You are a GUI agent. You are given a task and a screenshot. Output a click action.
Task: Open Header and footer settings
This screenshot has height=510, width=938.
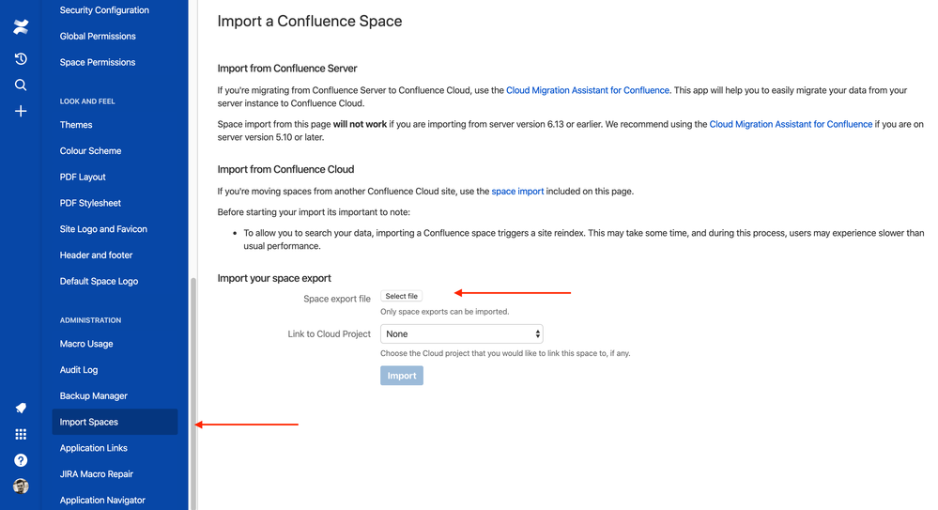point(97,255)
